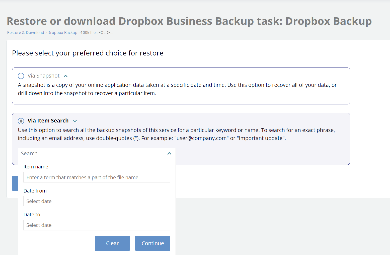Click the Via Snapshot label
The width and height of the screenshot is (390, 255).
tap(44, 76)
